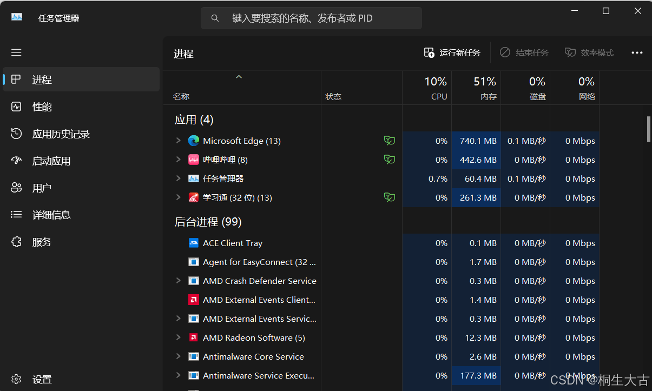Open the three-dots more options menu
652x391 pixels.
637,52
